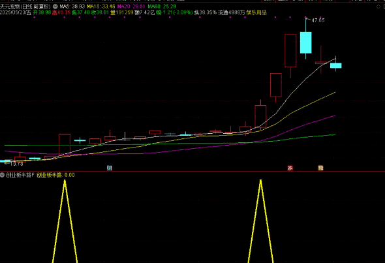Image resolution: width=385 pixels, height=263 pixels.
Task: Click the 娱乐用品 sector label
Action: click(256, 12)
